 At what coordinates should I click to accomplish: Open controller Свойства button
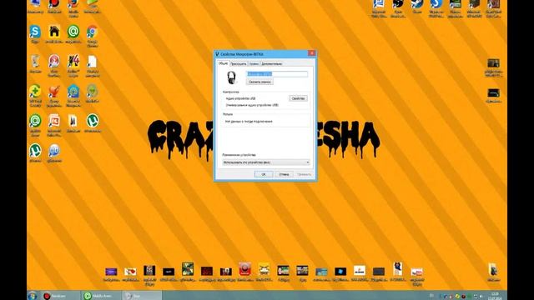(x=298, y=98)
